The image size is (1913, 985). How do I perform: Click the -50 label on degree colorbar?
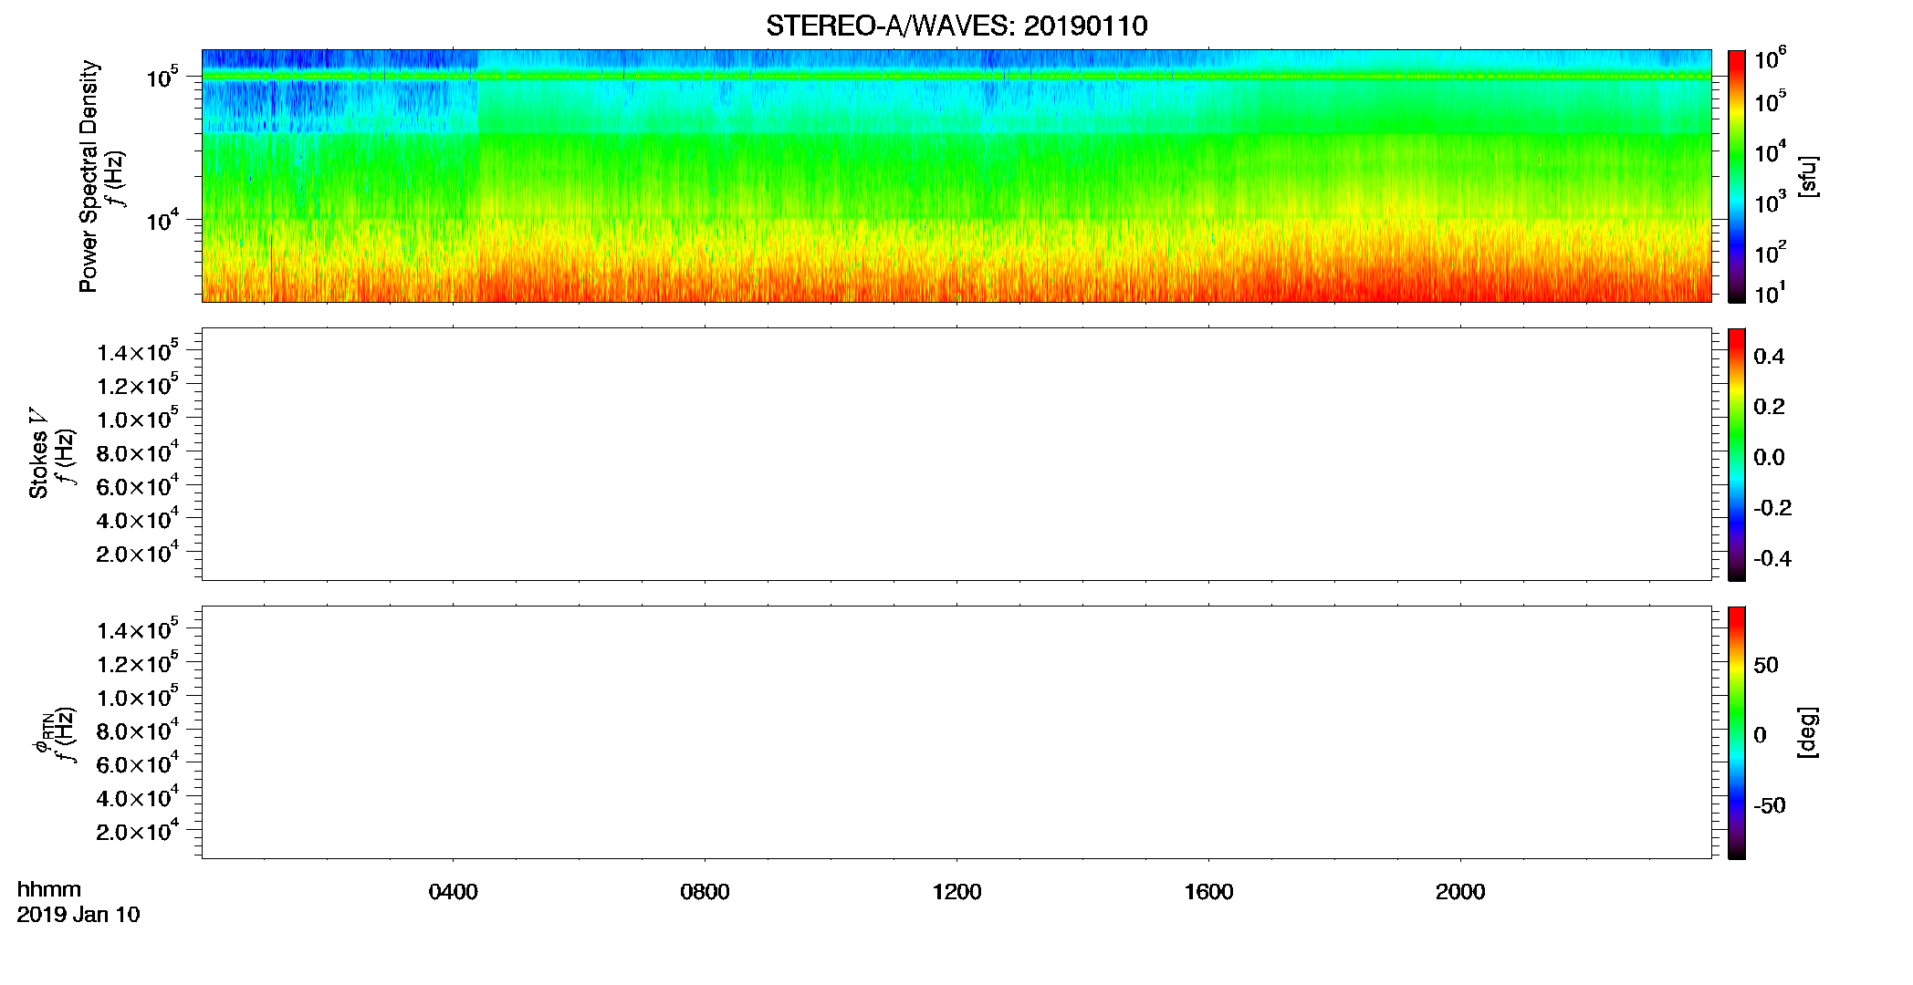[x=1770, y=805]
